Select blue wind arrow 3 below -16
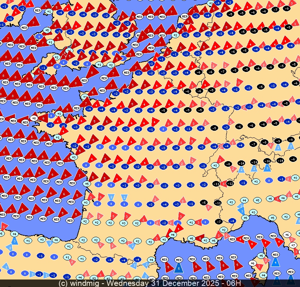The image size is (300, 287). click(267, 168)
